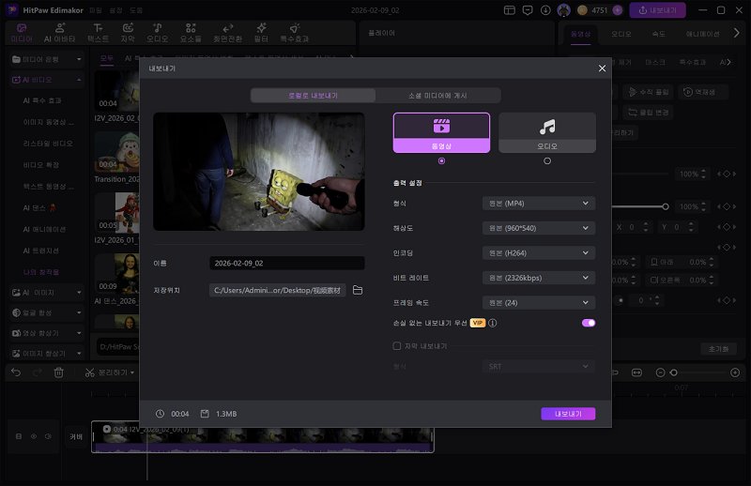The width and height of the screenshot is (751, 486).
Task: Click the info icon beside the VIP badge
Action: (x=493, y=323)
